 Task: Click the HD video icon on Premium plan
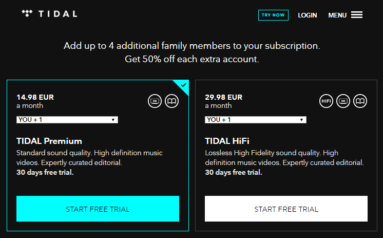point(155,101)
